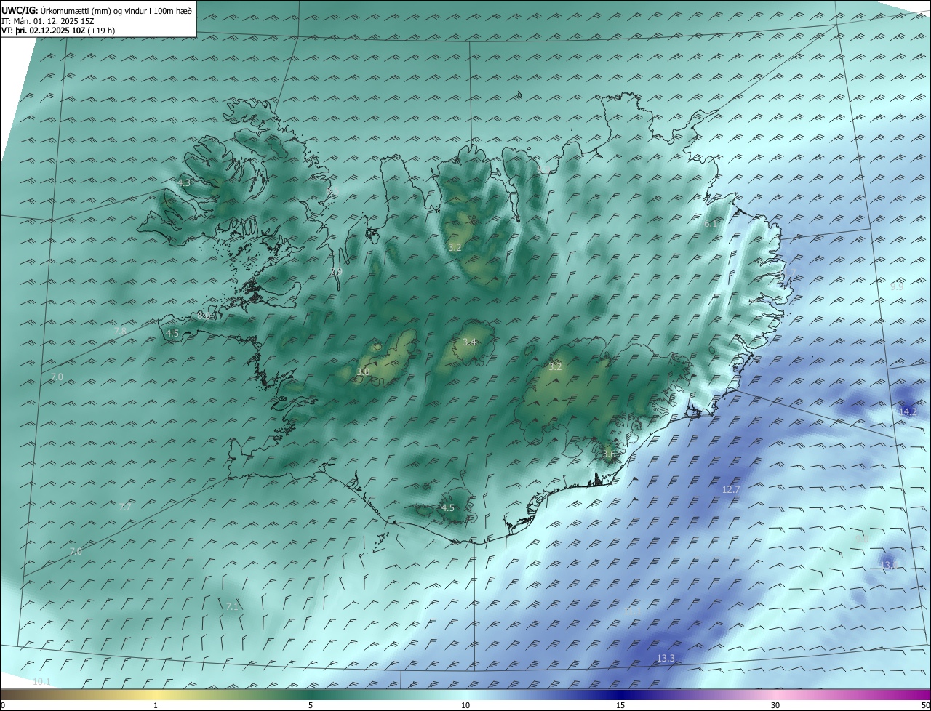
Task: Click the 5 tick on the color scale
Action: click(x=311, y=705)
